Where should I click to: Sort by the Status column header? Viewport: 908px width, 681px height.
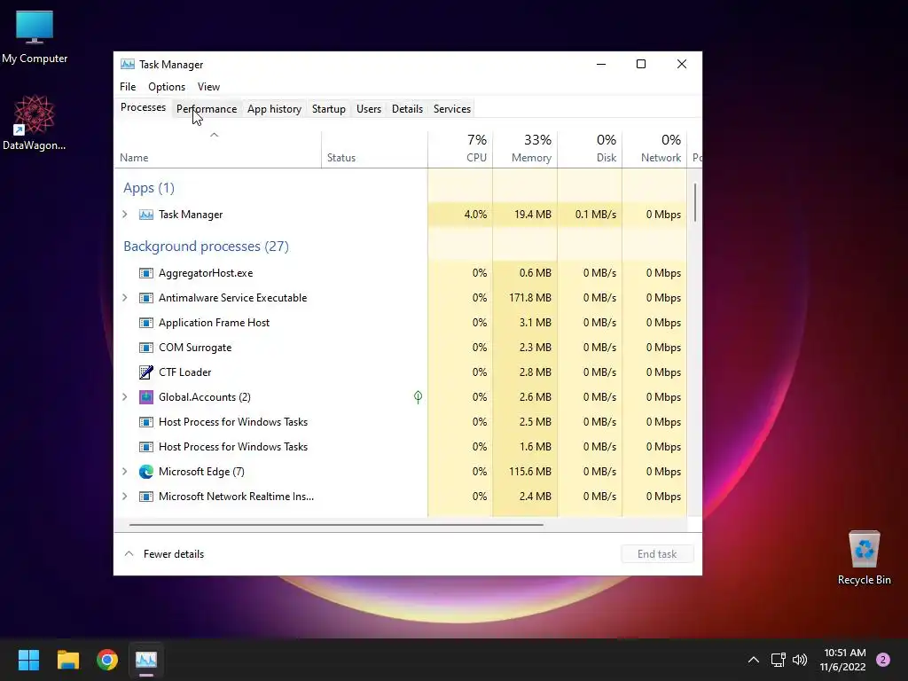(375, 149)
